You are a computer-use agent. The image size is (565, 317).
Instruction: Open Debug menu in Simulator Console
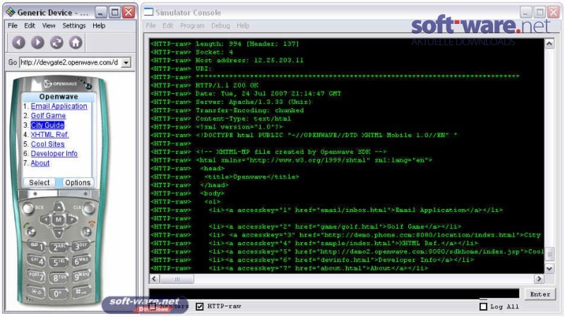[x=220, y=25]
